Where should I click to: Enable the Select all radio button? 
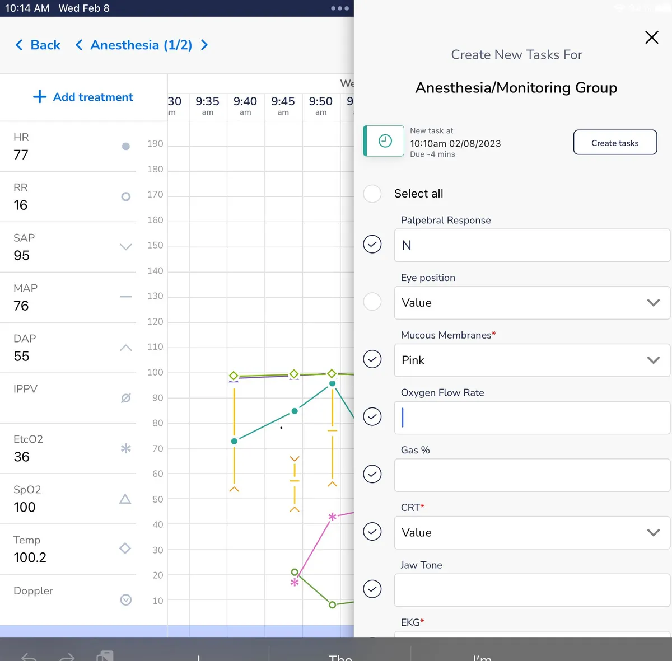tap(372, 194)
